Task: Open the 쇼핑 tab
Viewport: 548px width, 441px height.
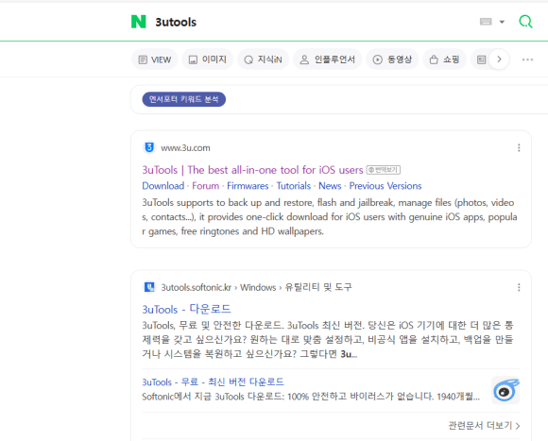Action: [444, 59]
